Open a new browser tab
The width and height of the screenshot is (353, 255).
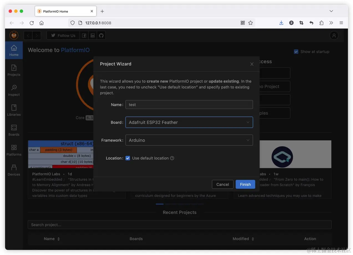(x=102, y=11)
